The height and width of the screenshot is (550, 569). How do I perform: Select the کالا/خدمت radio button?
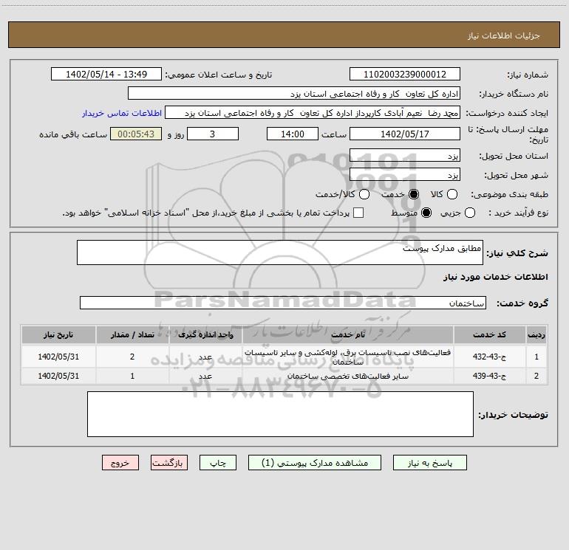[364, 194]
